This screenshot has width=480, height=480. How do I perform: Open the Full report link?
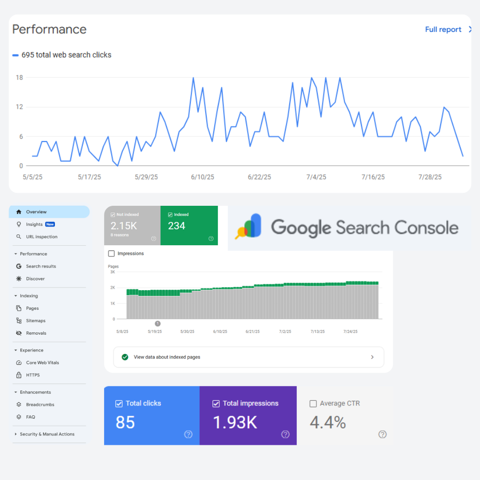(443, 30)
